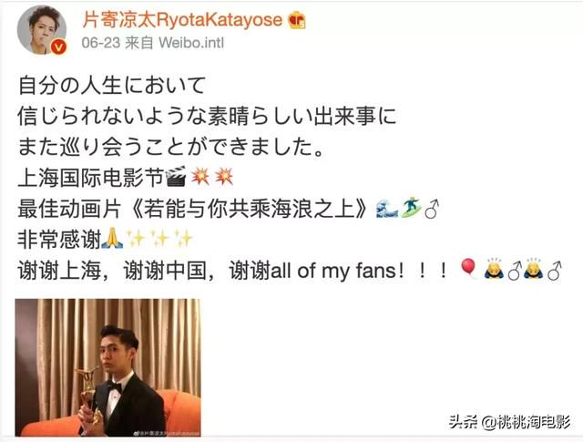Screen dimensions: 583x442
Task: Click the 头条 @桃桃淘电影 watermark
Action: [x=509, y=422]
